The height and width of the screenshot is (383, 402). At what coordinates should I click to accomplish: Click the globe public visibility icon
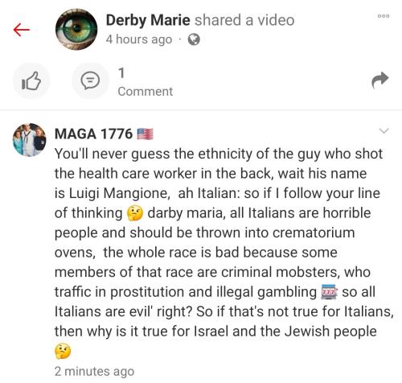pyautogui.click(x=194, y=39)
